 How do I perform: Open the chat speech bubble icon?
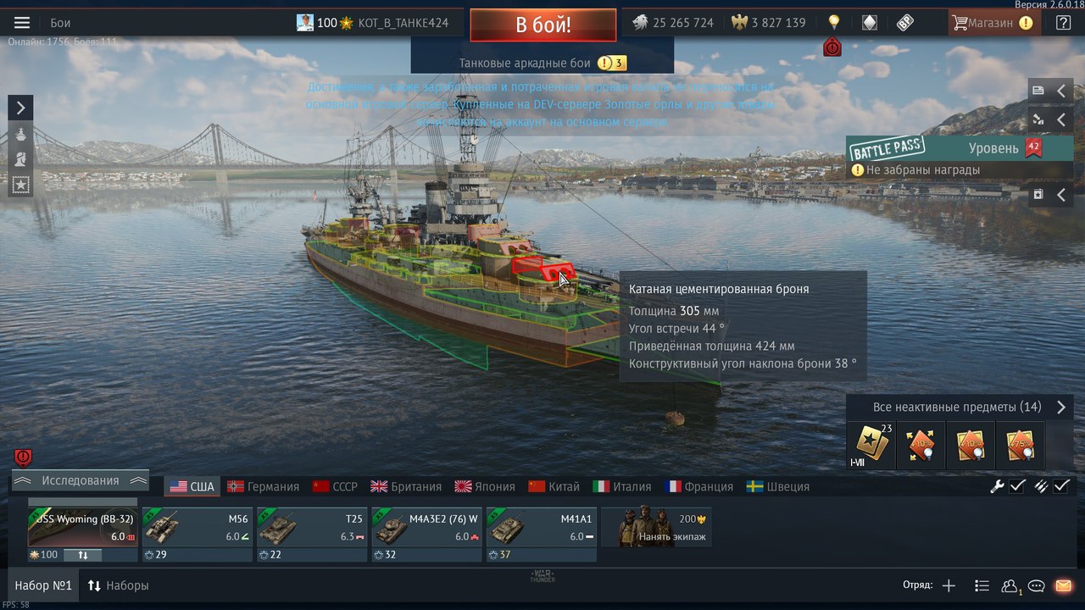(1037, 585)
